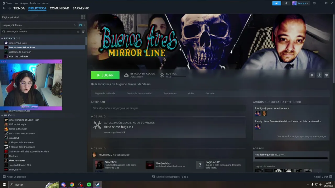Select What Remains of Edith Finch

pyautogui.click(x=24, y=120)
